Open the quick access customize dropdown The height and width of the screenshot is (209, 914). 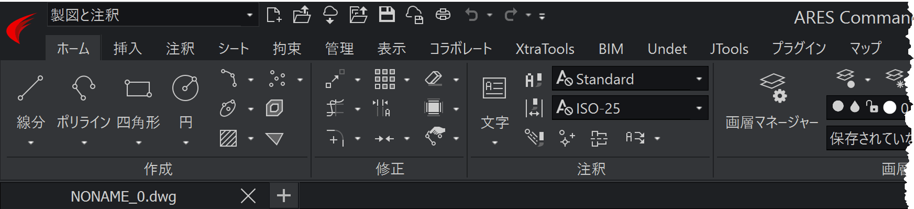[x=542, y=16]
